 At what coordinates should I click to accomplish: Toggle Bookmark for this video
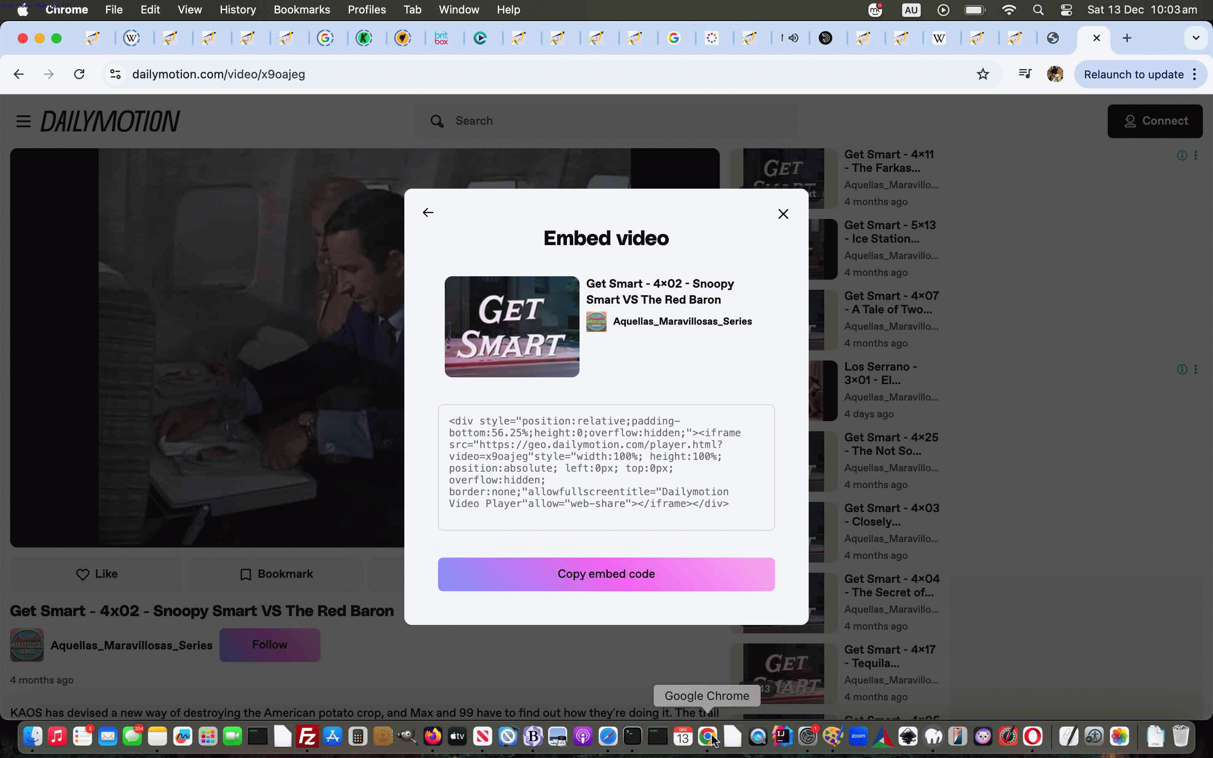[x=276, y=574]
